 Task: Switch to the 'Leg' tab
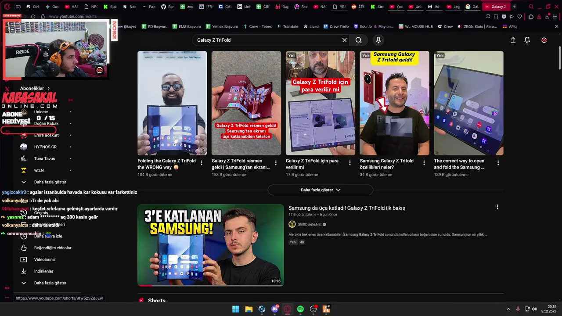click(453, 7)
